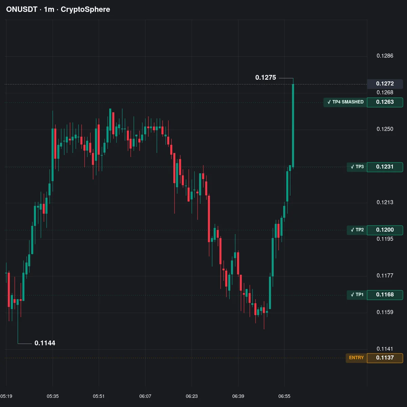Click the 0.1263 TP4 price tag
Image resolution: width=407 pixels, height=407 pixels.
tap(385, 102)
